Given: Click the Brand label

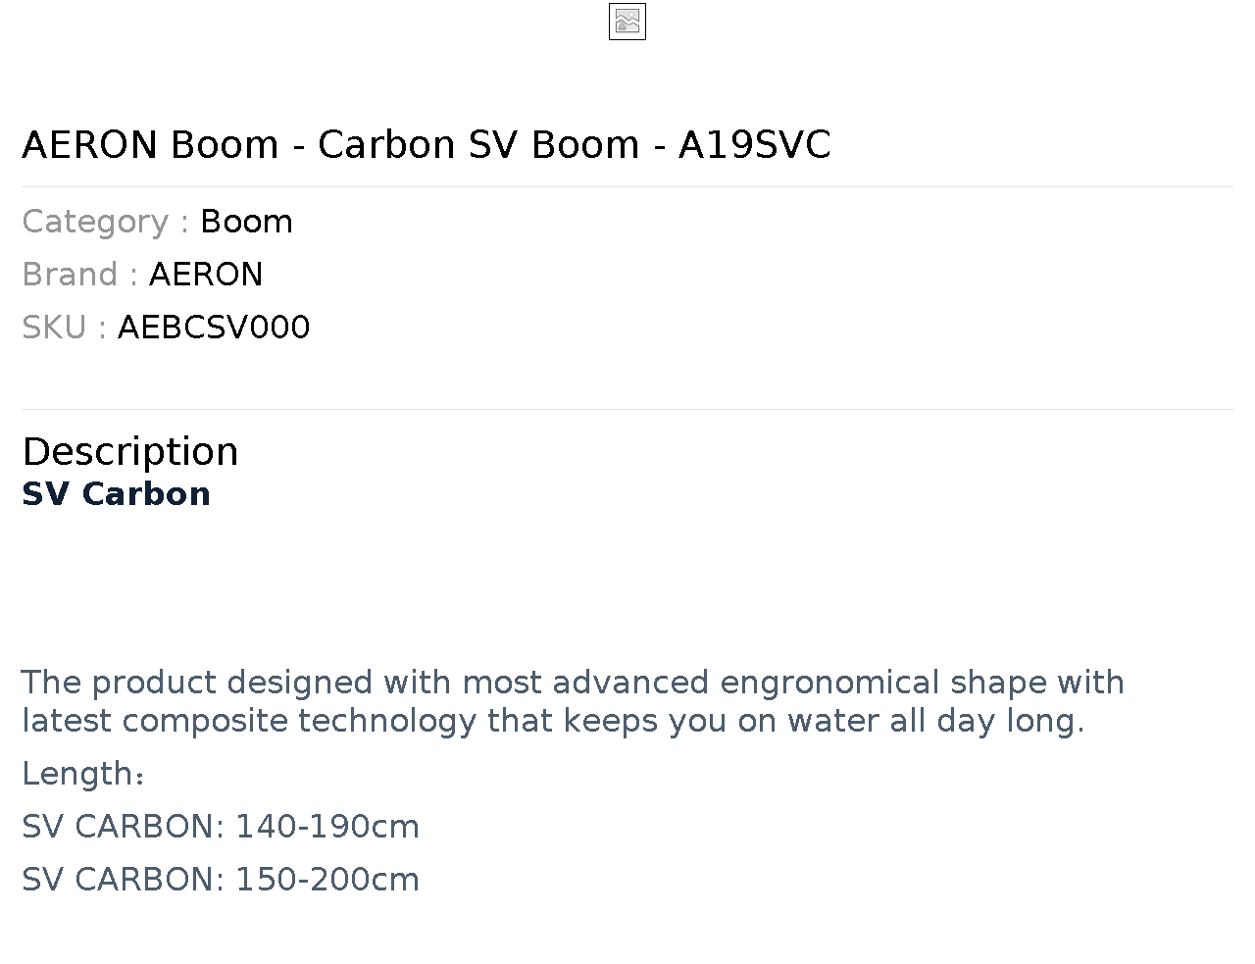Looking at the screenshot, I should click(79, 275).
